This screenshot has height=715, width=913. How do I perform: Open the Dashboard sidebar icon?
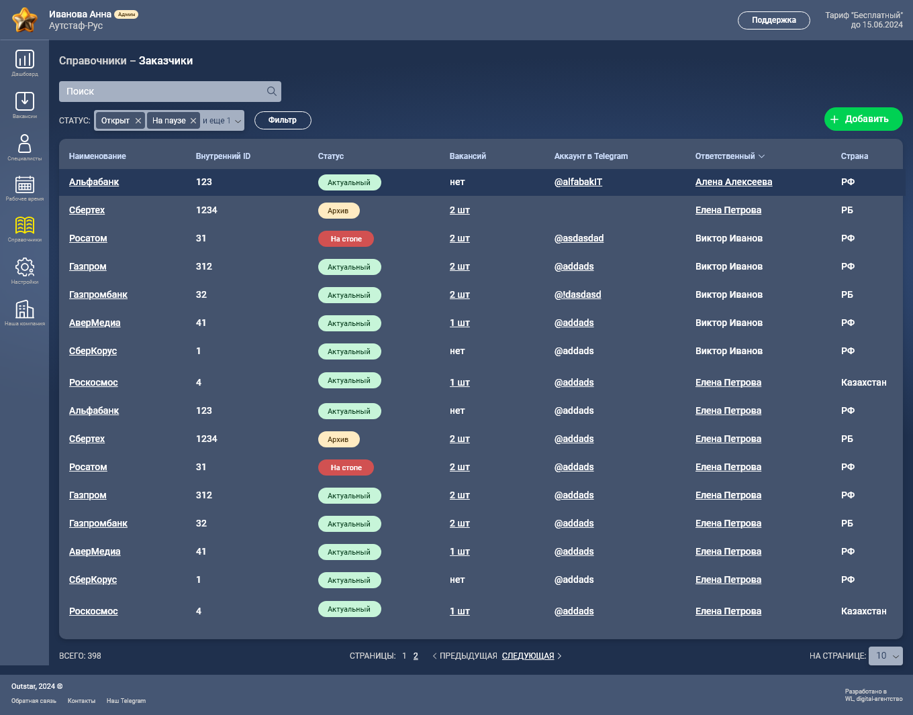point(25,60)
